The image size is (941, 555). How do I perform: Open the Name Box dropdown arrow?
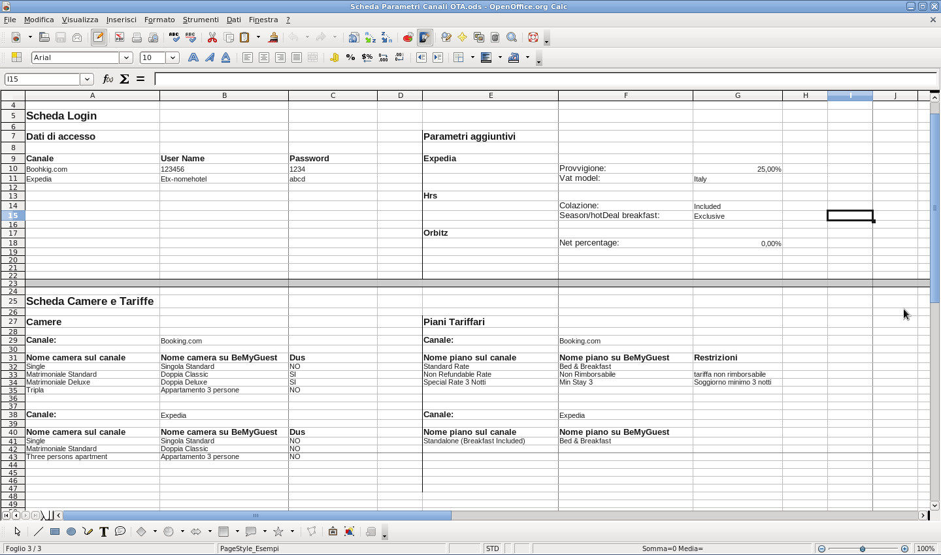tap(87, 79)
